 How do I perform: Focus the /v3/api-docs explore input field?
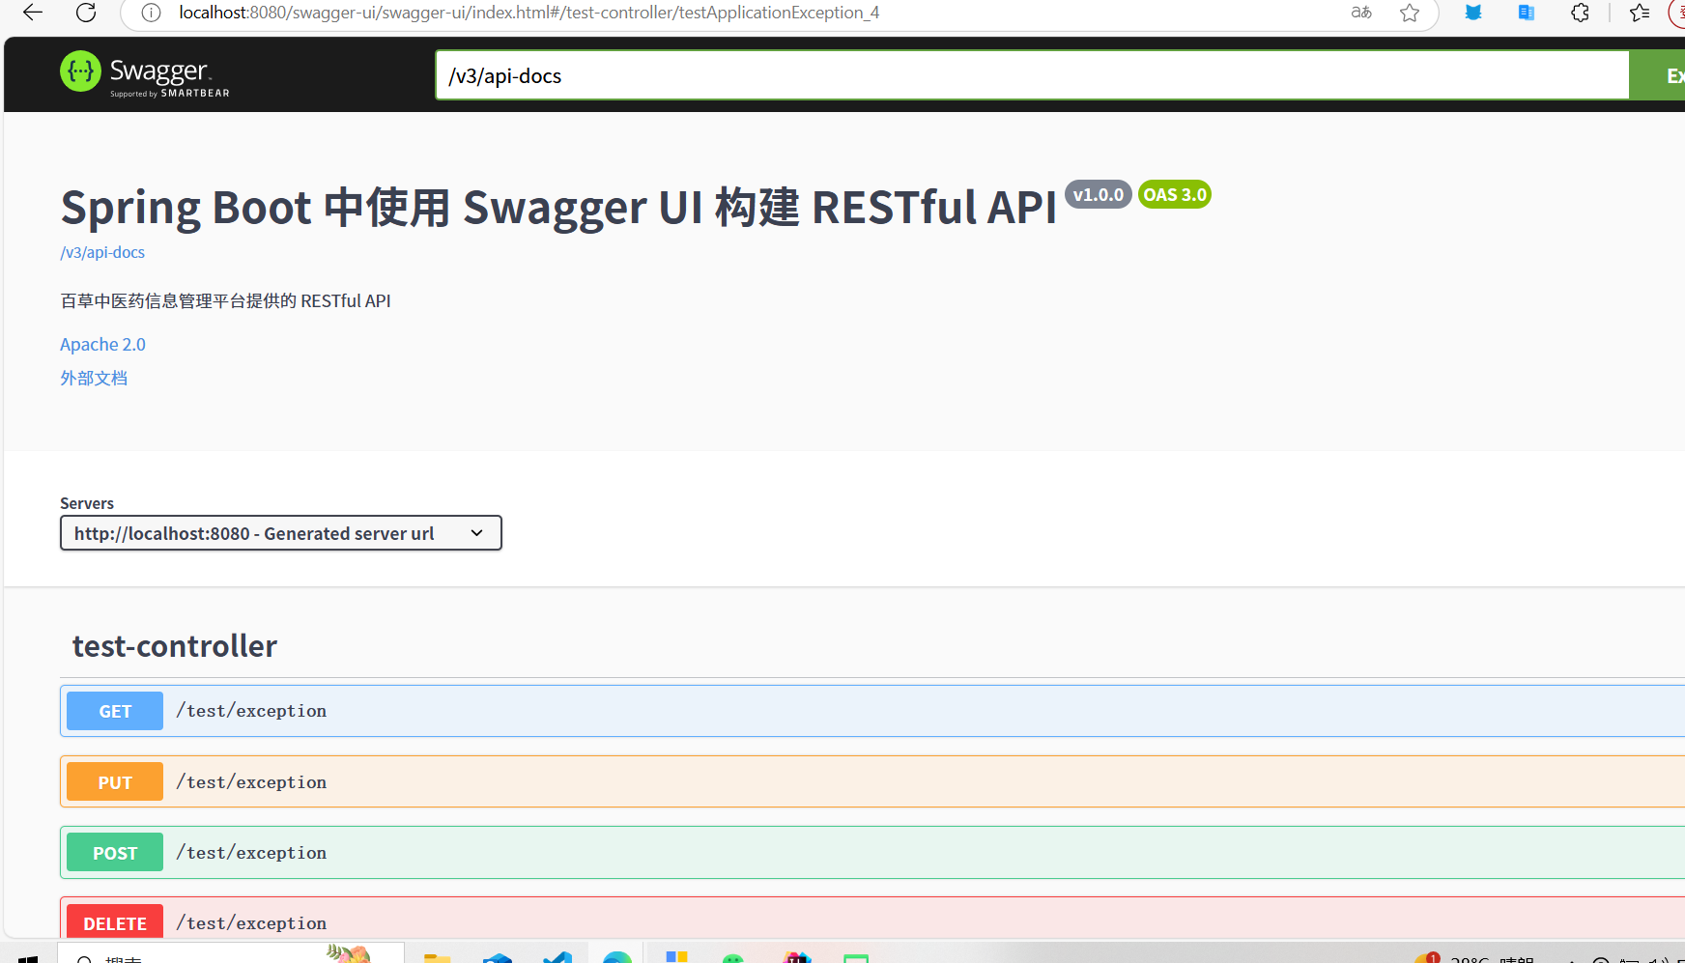tap(1032, 75)
